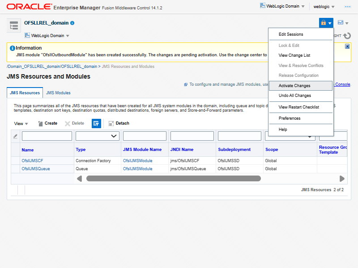Click the WebLogic Domain target icon in header
The height and width of the screenshot is (268, 358).
click(x=263, y=6)
